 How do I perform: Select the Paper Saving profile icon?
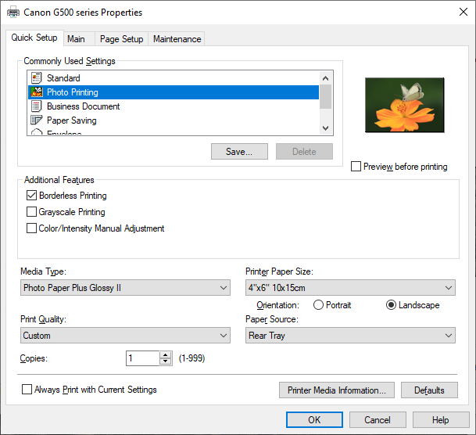[x=37, y=120]
